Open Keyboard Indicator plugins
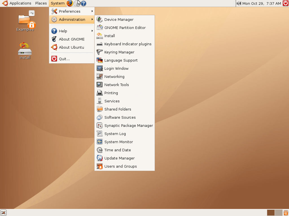 coord(124,44)
